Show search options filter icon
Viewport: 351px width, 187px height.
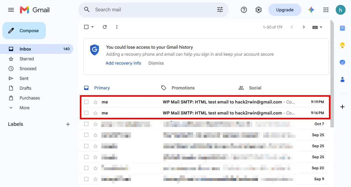click(220, 9)
